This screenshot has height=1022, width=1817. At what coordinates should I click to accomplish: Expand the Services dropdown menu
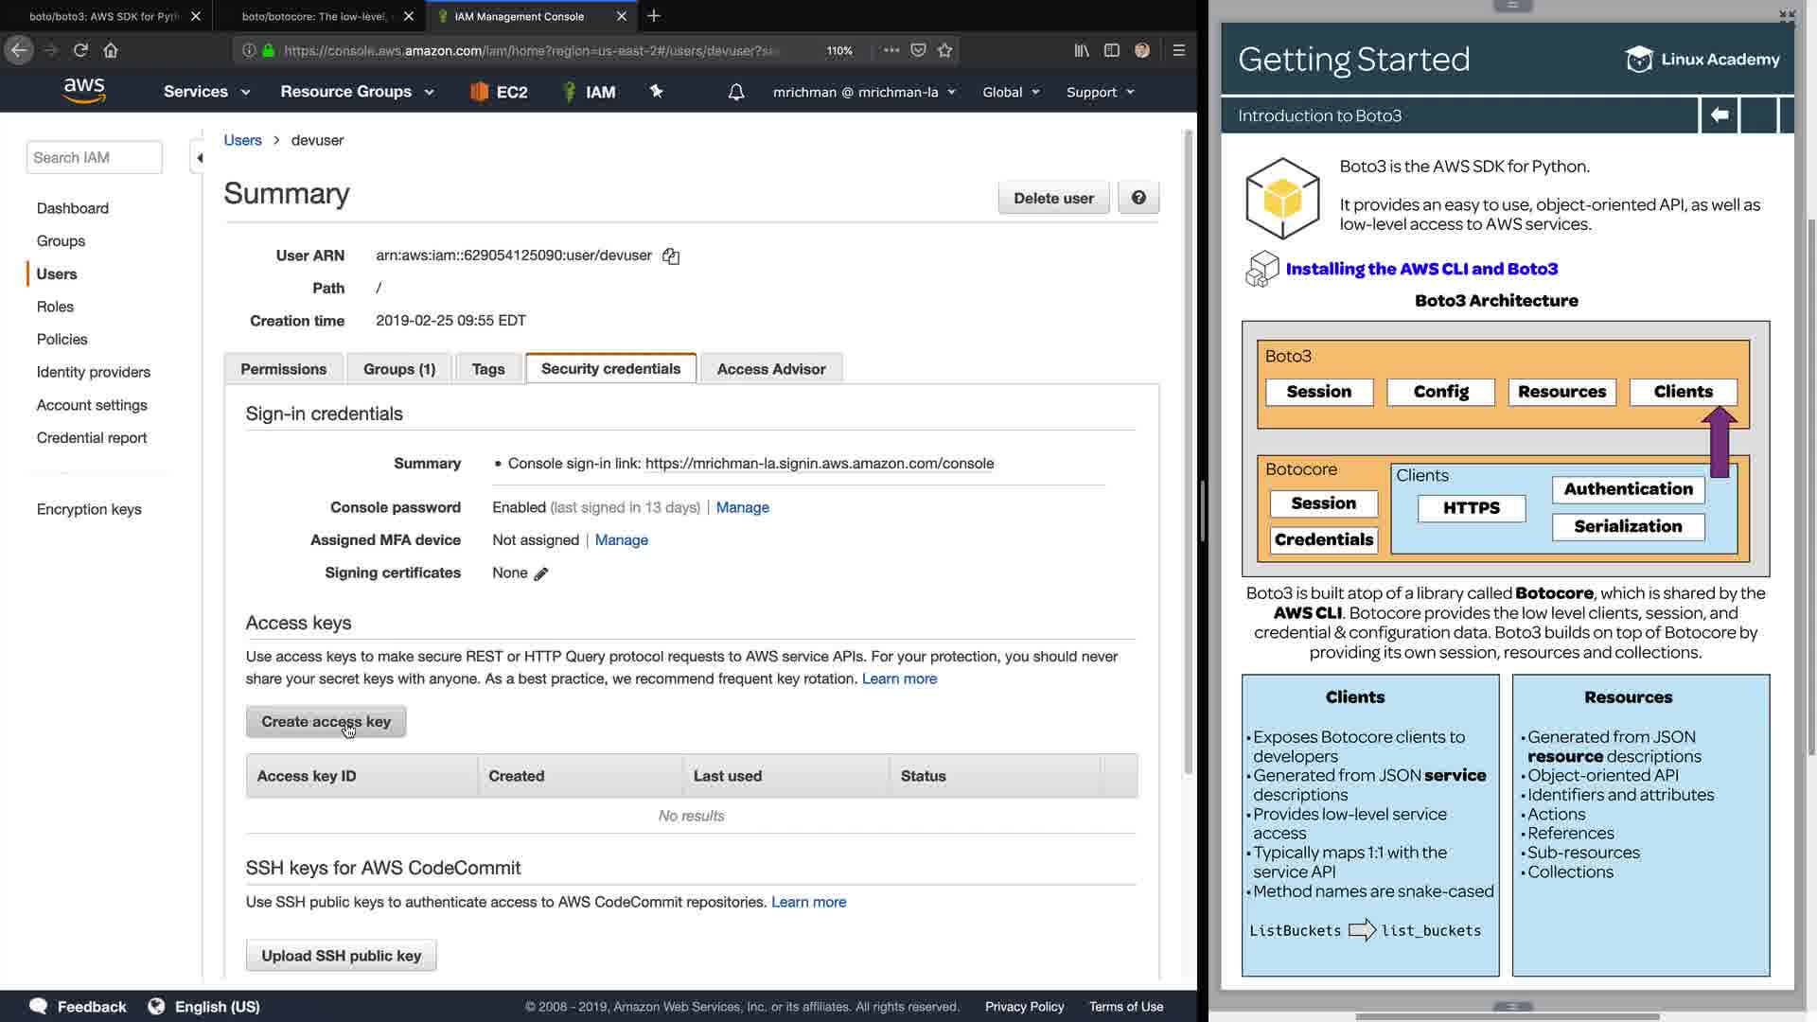[206, 92]
